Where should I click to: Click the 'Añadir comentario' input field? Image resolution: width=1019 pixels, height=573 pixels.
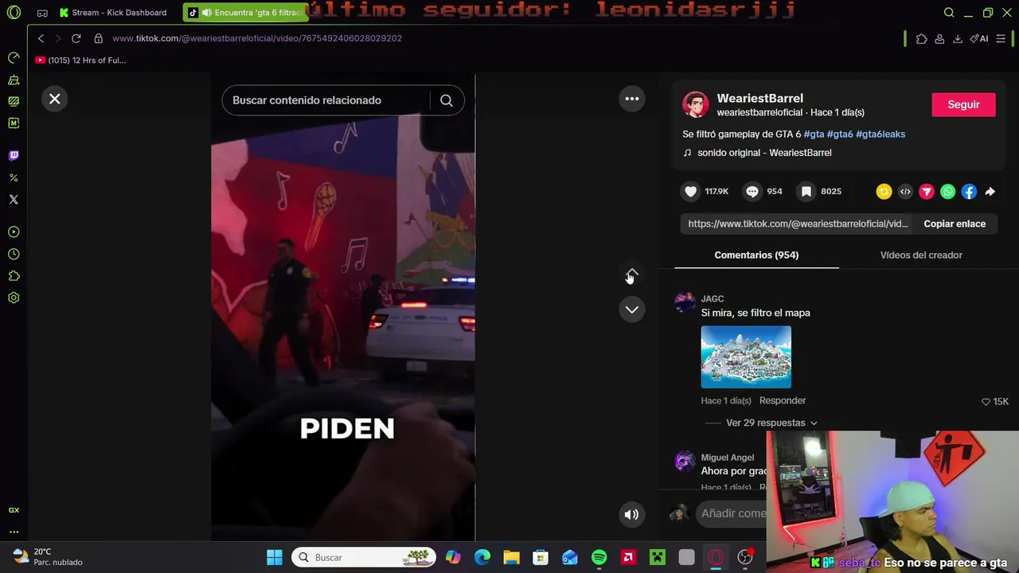tap(732, 513)
